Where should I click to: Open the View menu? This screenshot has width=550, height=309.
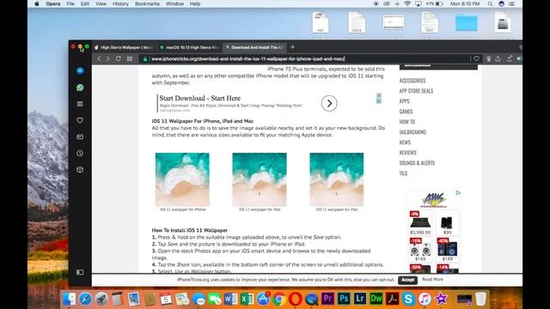coord(101,3)
